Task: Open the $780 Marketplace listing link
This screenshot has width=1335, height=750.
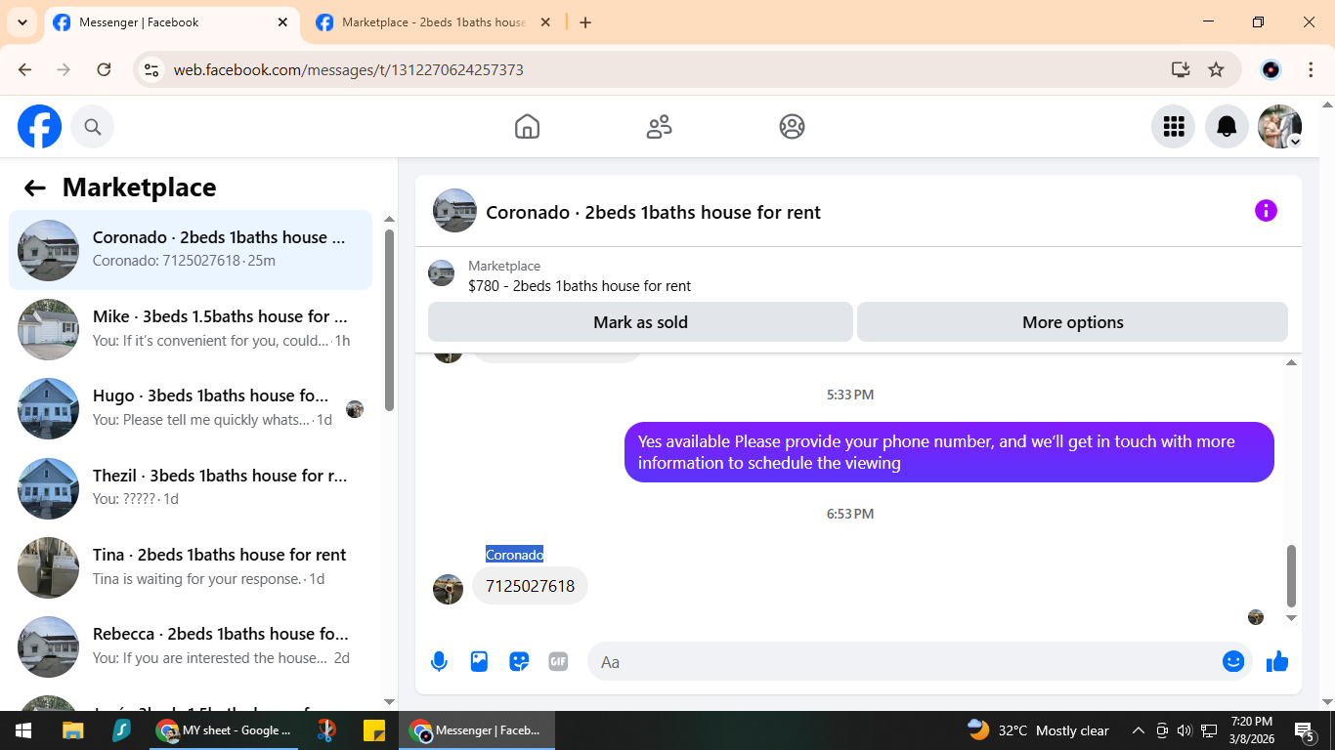Action: pyautogui.click(x=580, y=286)
